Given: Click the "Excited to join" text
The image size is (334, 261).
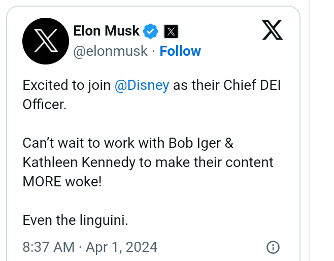Looking at the screenshot, I should 66,85.
